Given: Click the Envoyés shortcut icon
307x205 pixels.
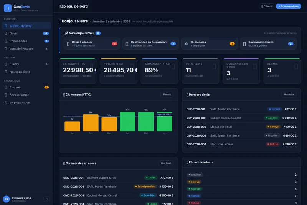Looking at the screenshot, I should click(x=6, y=87).
